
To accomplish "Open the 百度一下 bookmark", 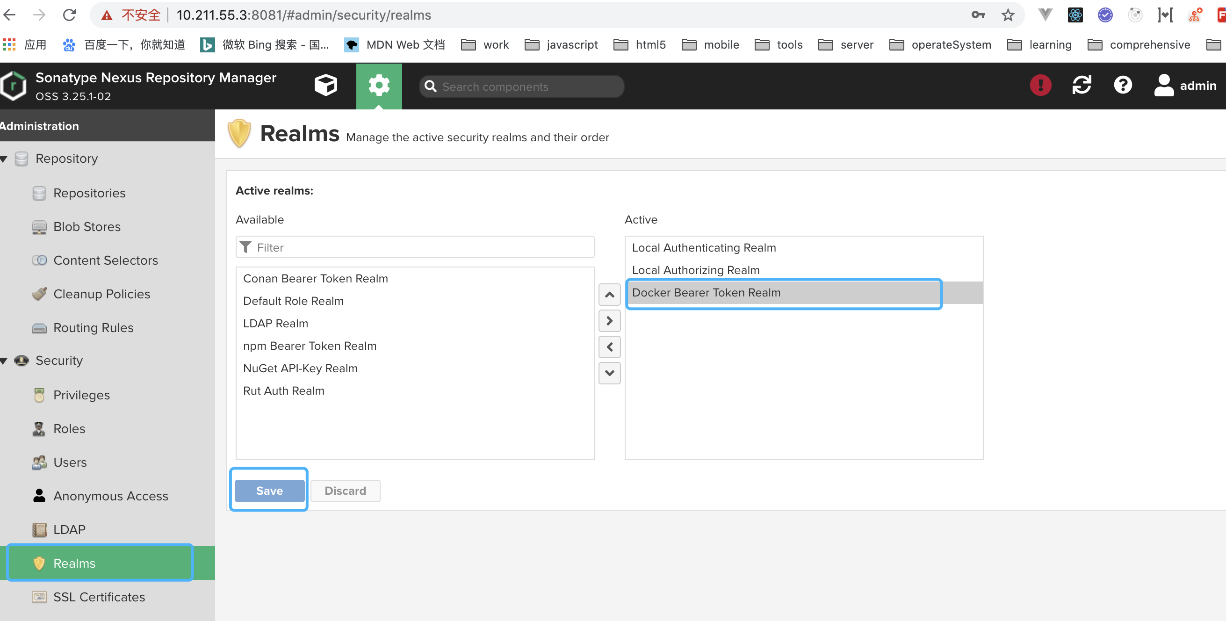I will click(x=123, y=45).
